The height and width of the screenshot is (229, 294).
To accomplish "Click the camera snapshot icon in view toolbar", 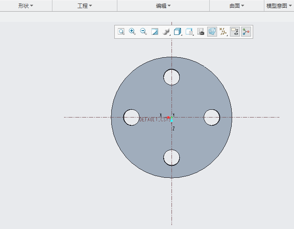I will 201,31.
